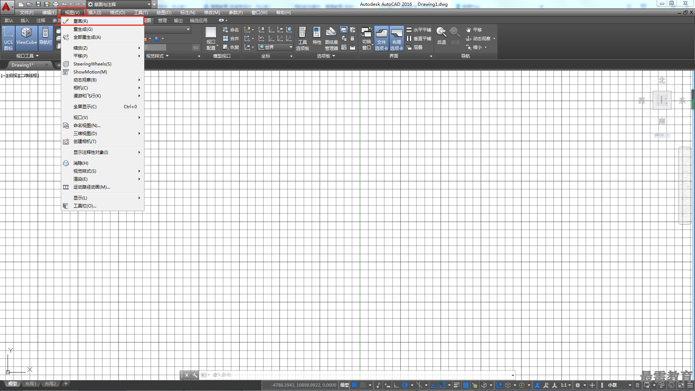
Task: Click the AutoCAD application menu logo
Action: [7, 7]
